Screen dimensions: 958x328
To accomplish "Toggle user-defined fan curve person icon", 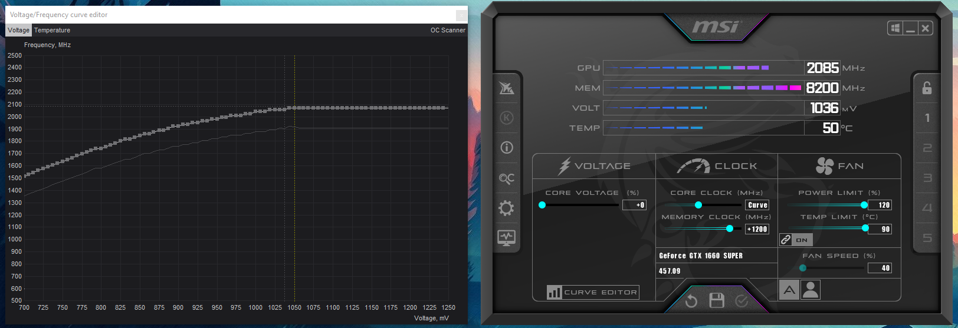I will [x=811, y=290].
